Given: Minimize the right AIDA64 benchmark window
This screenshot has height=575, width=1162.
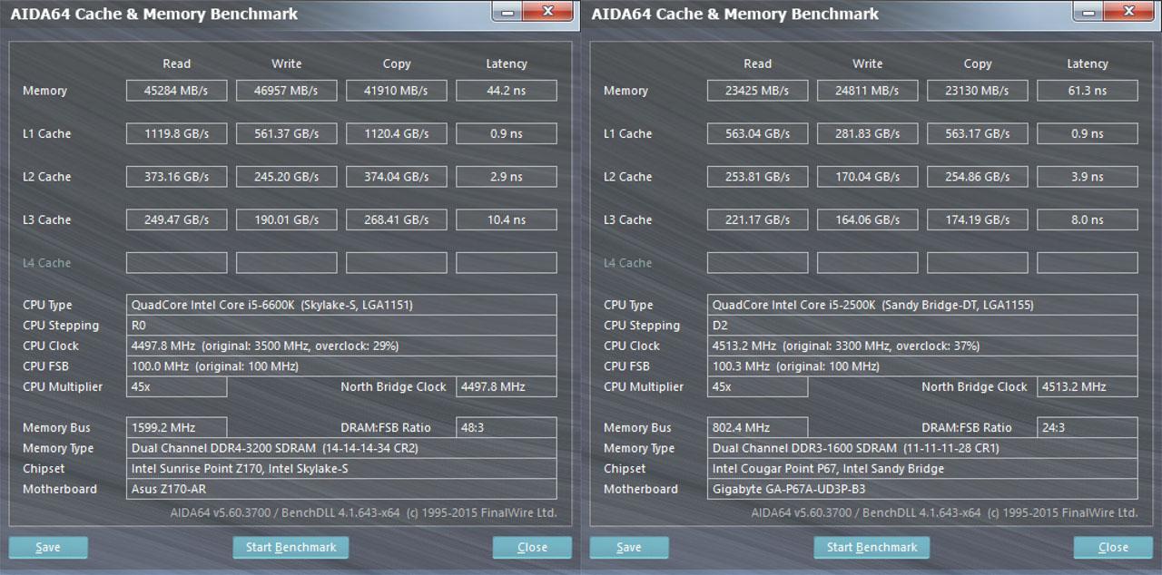Looking at the screenshot, I should (x=1088, y=12).
